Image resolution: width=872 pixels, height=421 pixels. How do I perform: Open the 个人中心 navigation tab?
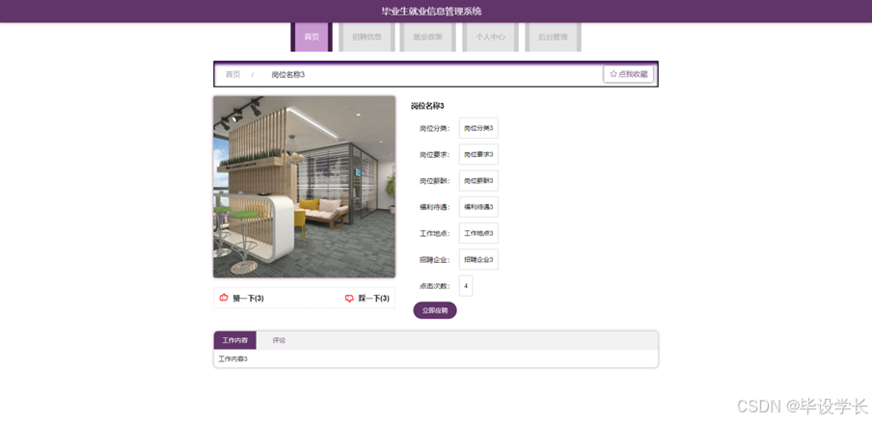[x=490, y=38]
